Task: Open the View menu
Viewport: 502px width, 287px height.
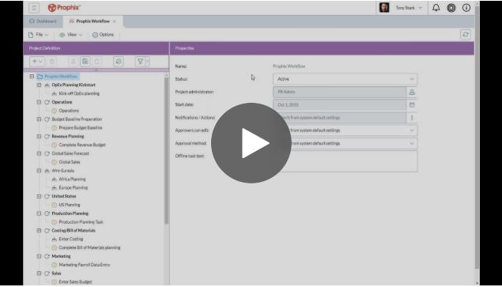Action: (x=71, y=35)
